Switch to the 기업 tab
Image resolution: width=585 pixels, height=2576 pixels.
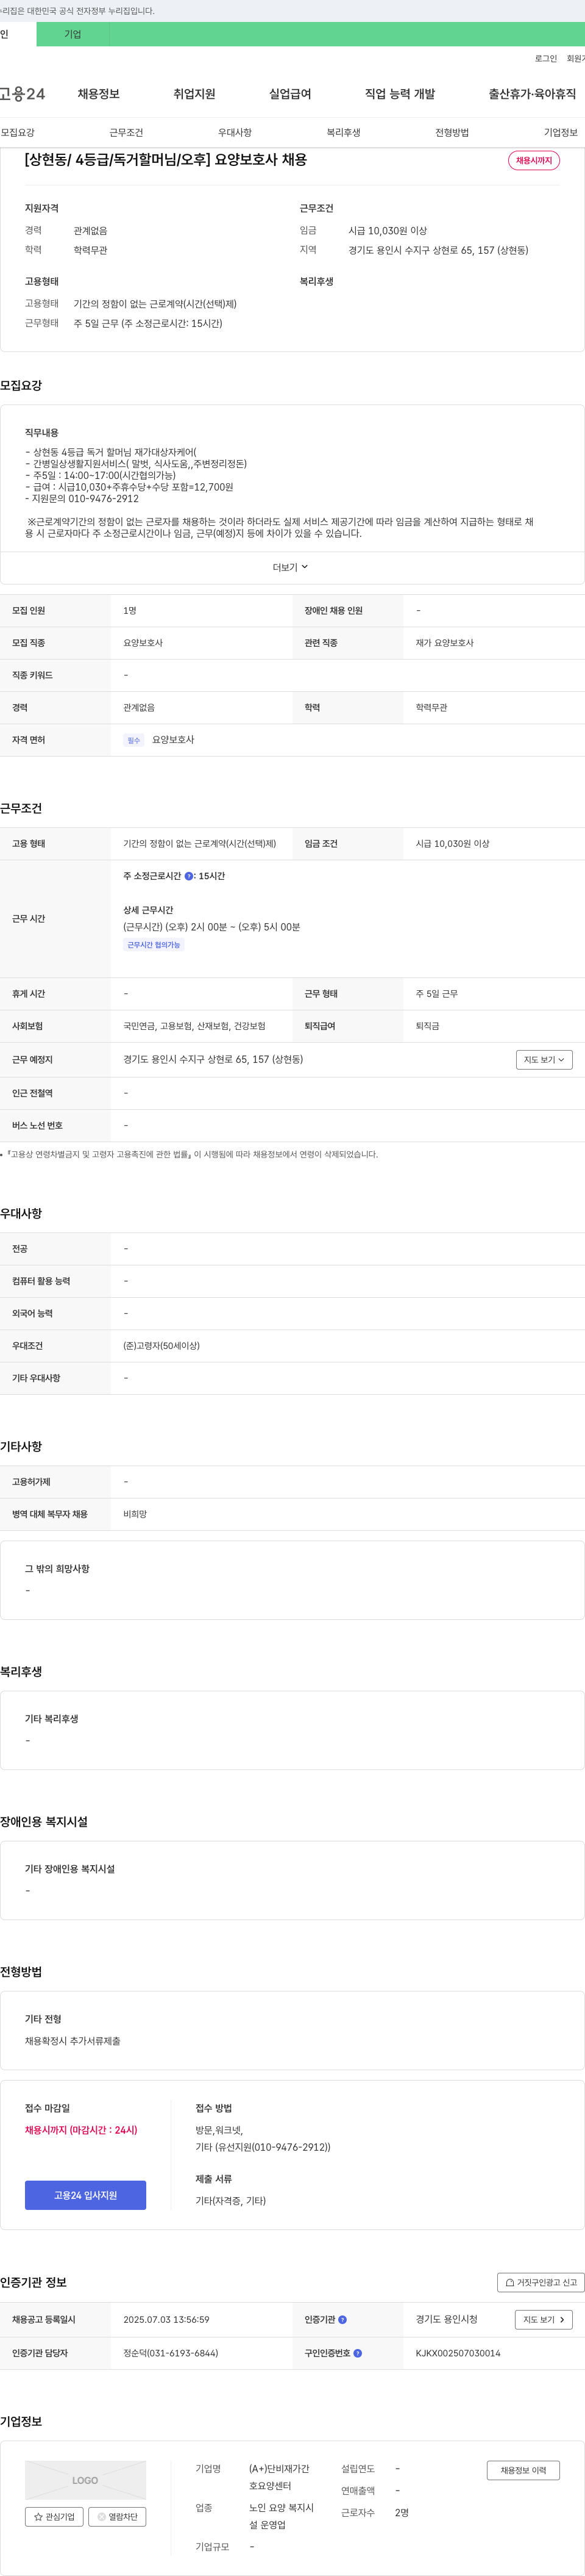[x=73, y=34]
